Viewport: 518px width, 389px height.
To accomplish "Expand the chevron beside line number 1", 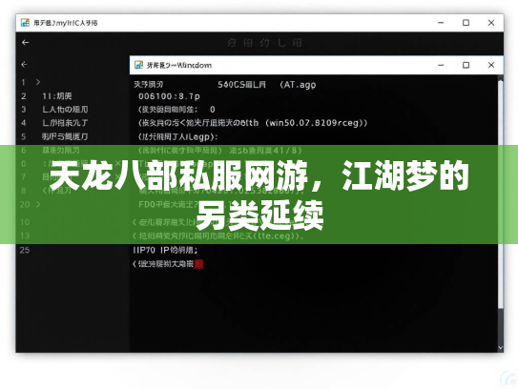I will point(38,82).
